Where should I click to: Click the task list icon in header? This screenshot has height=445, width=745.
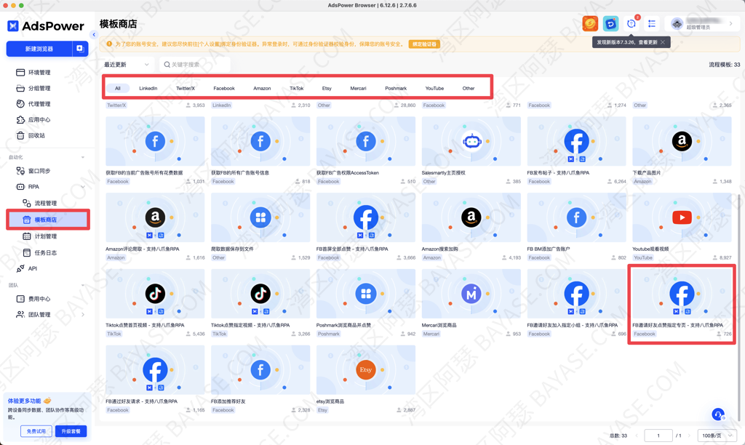(652, 24)
